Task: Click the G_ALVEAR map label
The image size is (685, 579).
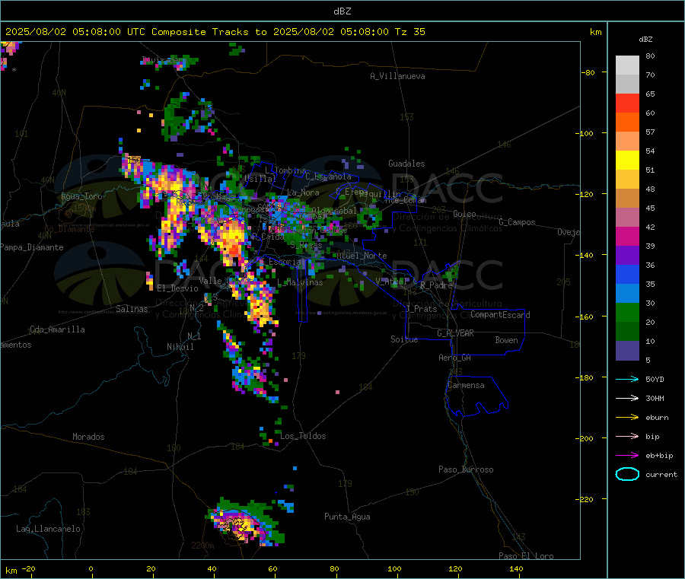Action: coord(455,333)
